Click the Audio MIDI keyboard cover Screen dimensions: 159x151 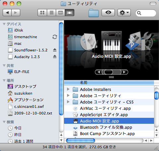pyautogui.click(x=112, y=41)
